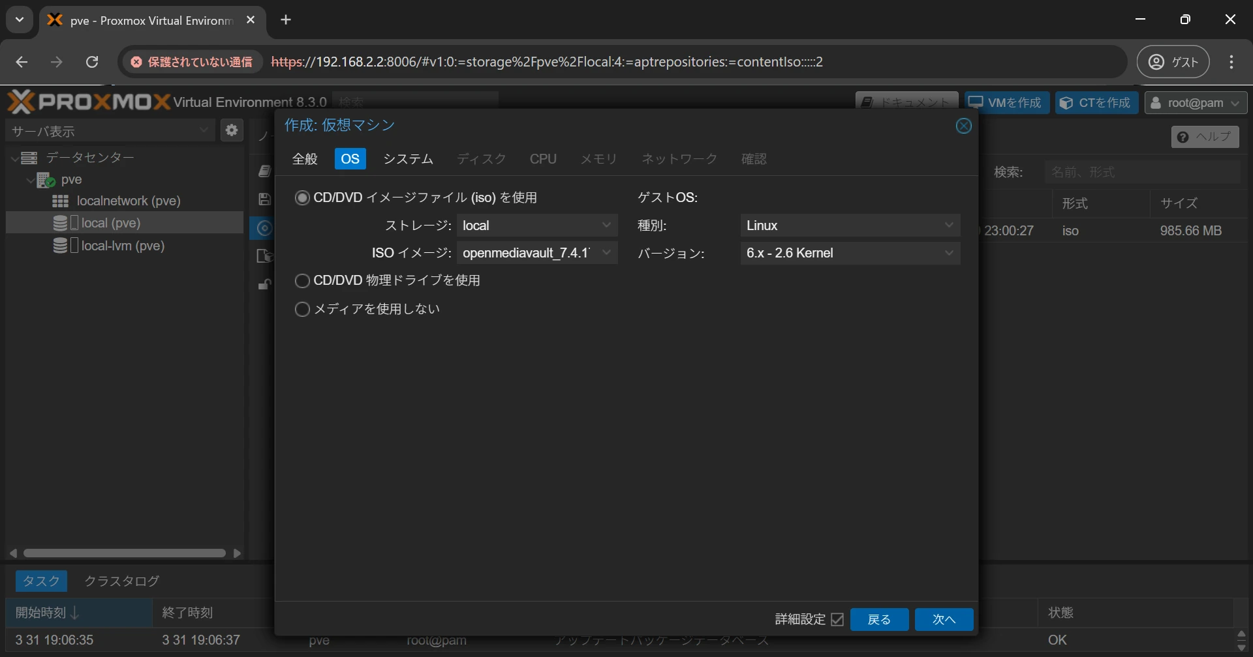The width and height of the screenshot is (1253, 657).
Task: Click 次へ to go to next step
Action: (x=944, y=619)
